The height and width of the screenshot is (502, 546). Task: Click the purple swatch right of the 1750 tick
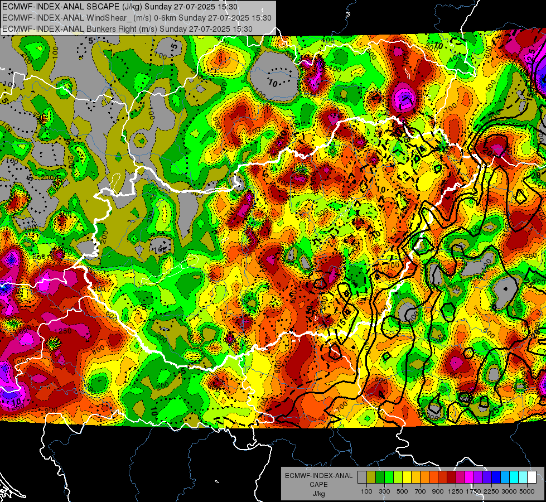click(x=478, y=477)
